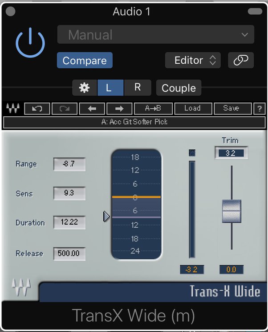Click the output meter bar
268x332 pixels.
click(192, 209)
